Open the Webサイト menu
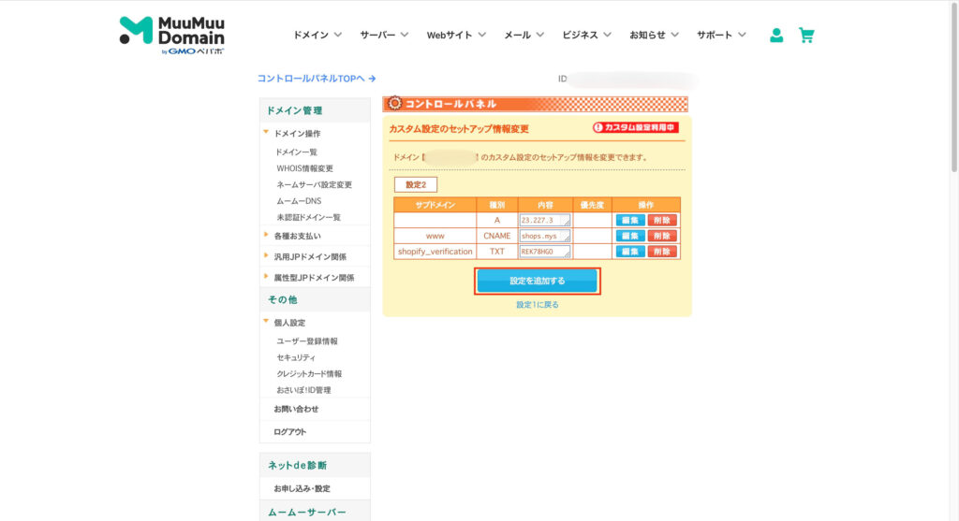Viewport: 959px width, 521px height. 456,35
